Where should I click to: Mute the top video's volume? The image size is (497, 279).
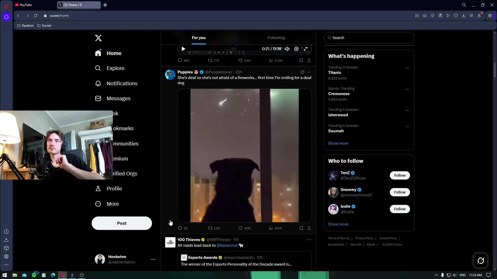pyautogui.click(x=287, y=49)
